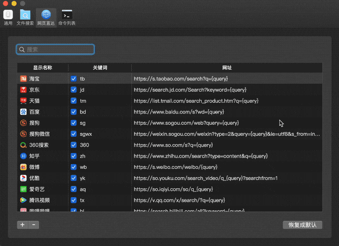Click the sgwx keyword text
This screenshot has width=339, height=246.
(x=86, y=134)
